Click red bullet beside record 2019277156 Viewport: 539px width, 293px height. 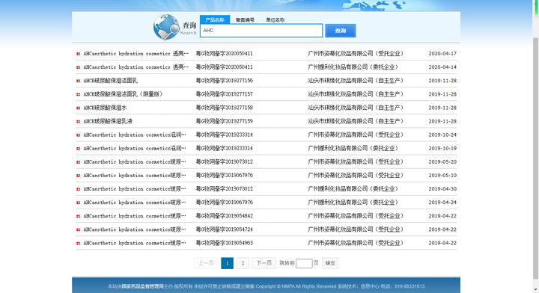click(78, 81)
